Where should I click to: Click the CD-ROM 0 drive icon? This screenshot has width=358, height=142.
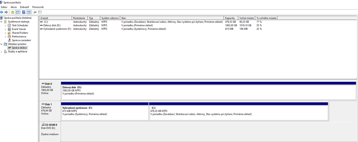43,125
